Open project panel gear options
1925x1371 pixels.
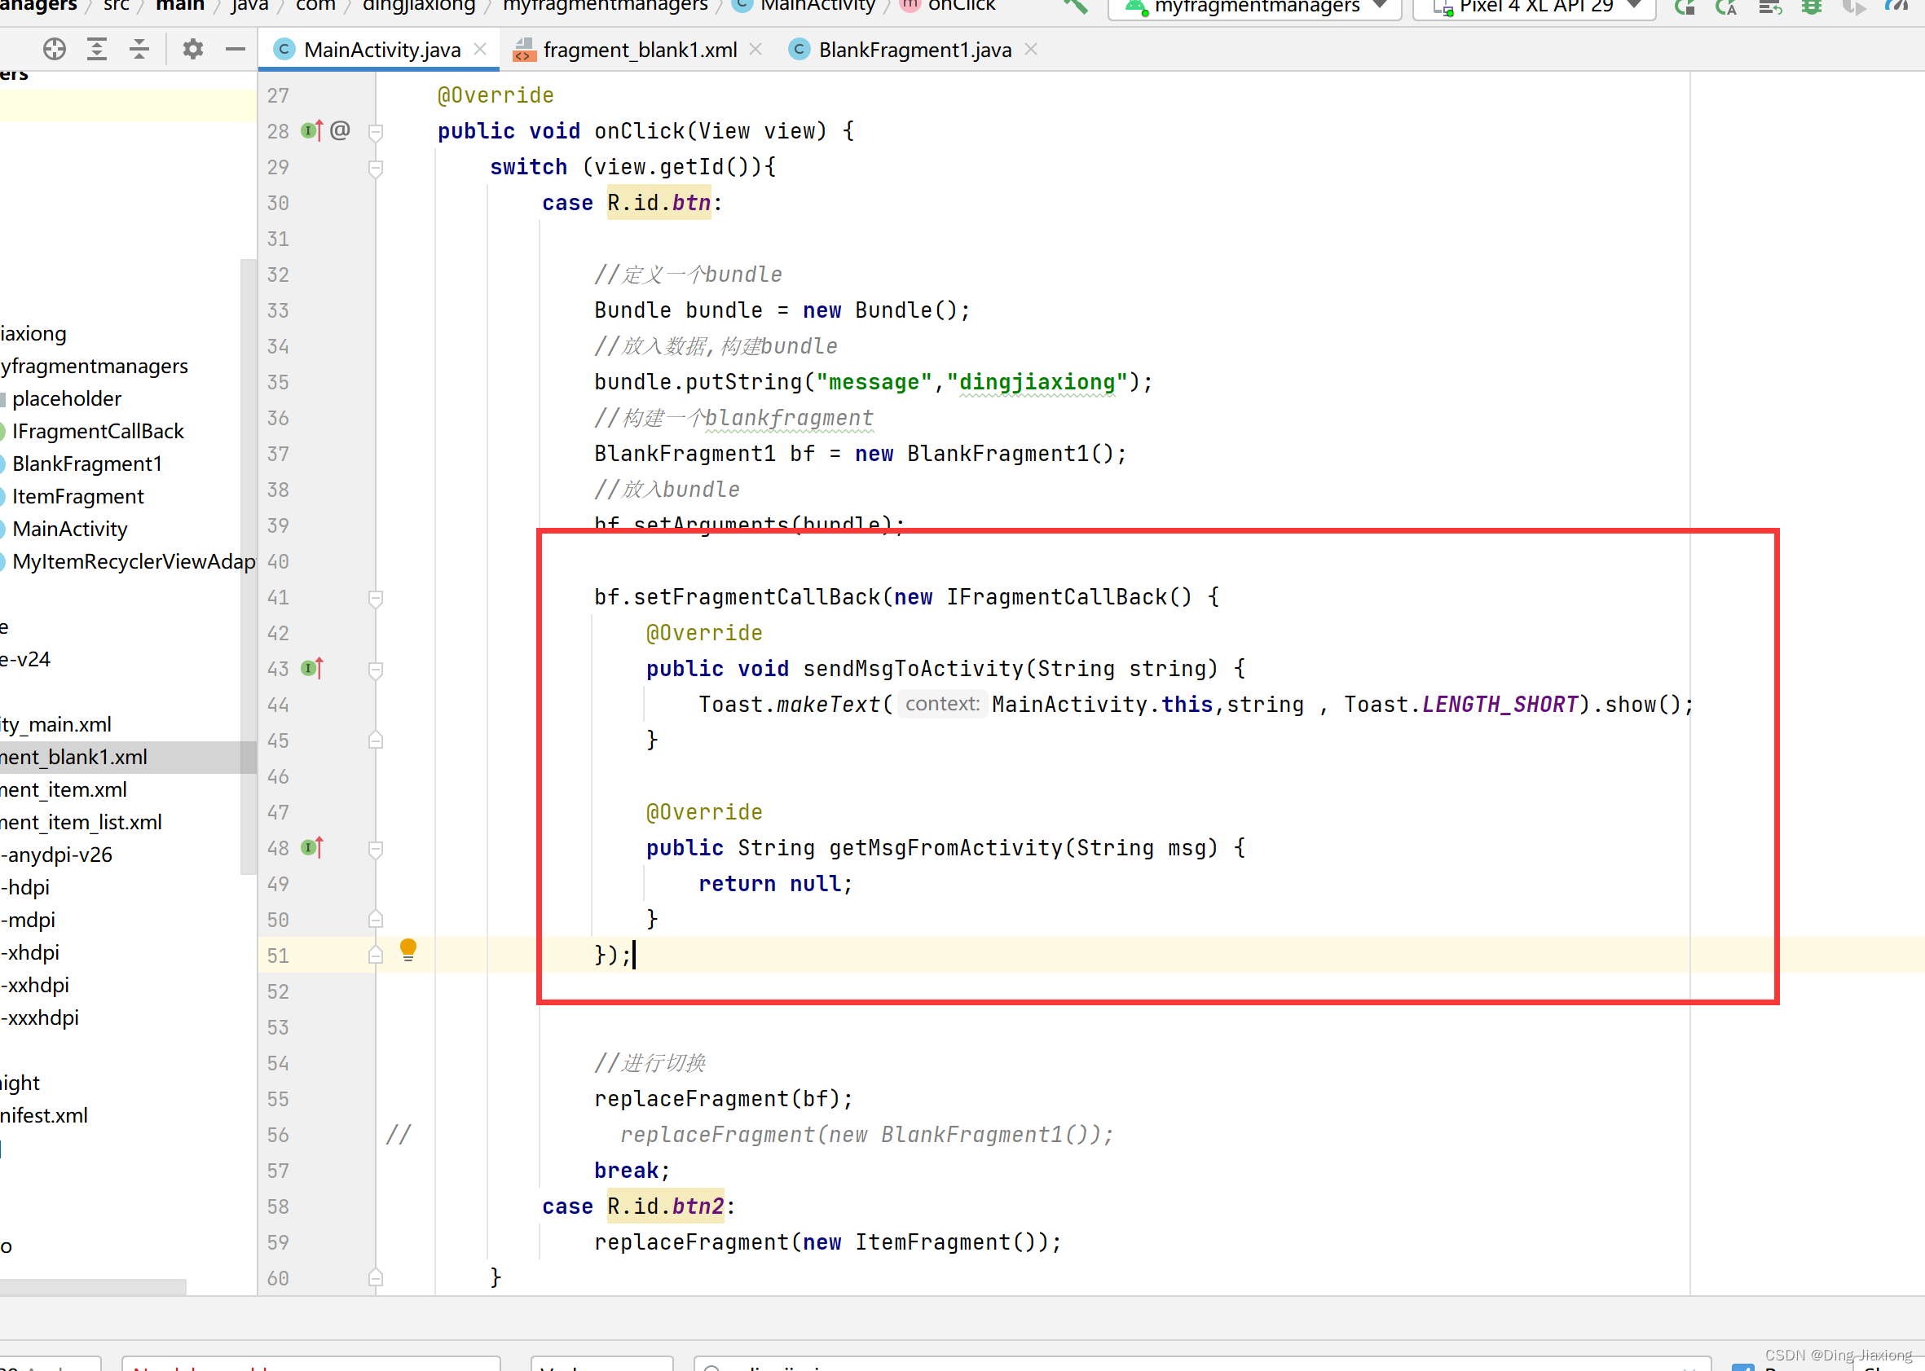pos(193,50)
